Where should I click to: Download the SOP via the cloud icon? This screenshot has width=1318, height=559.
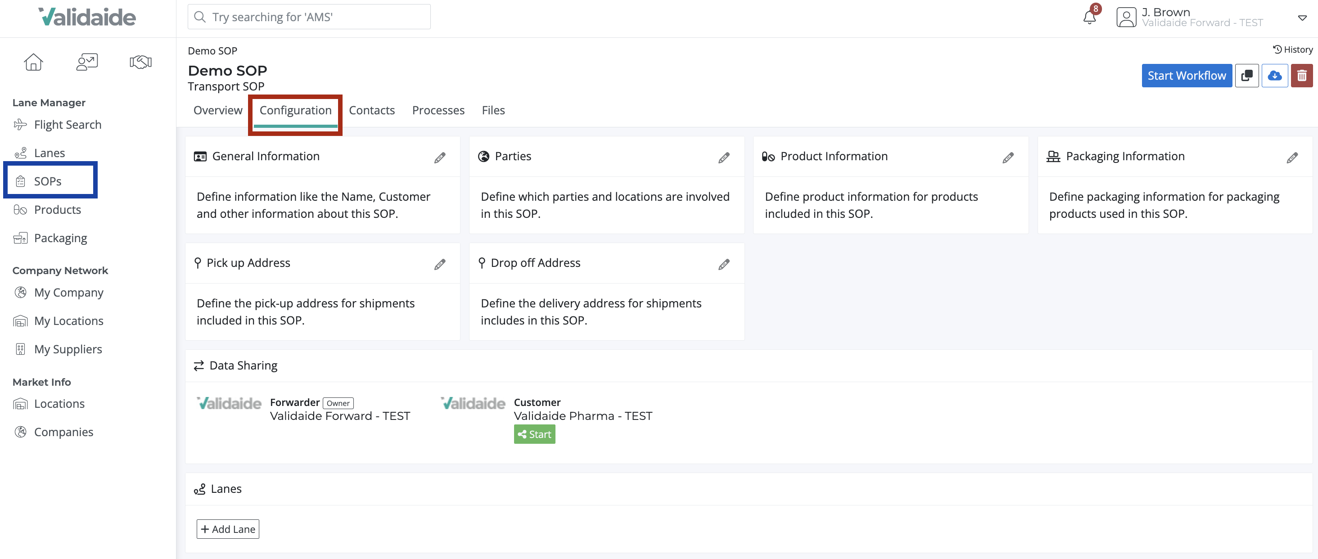pos(1274,75)
